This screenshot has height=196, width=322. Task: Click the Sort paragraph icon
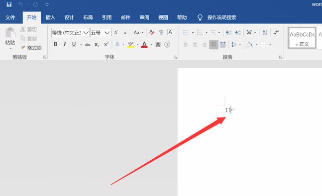265,32
